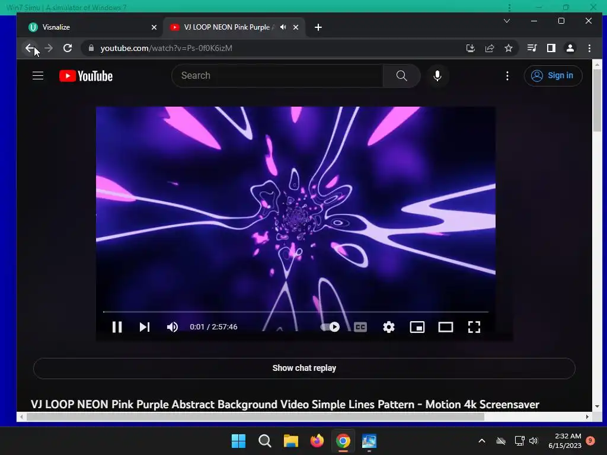Open the YouTube hamburger guide menu
Screen dimensions: 607x455
38,75
